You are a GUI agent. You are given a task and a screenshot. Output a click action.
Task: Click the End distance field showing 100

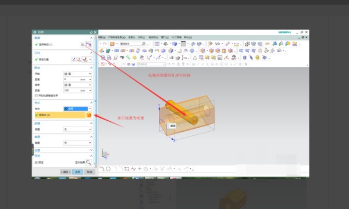77,91
